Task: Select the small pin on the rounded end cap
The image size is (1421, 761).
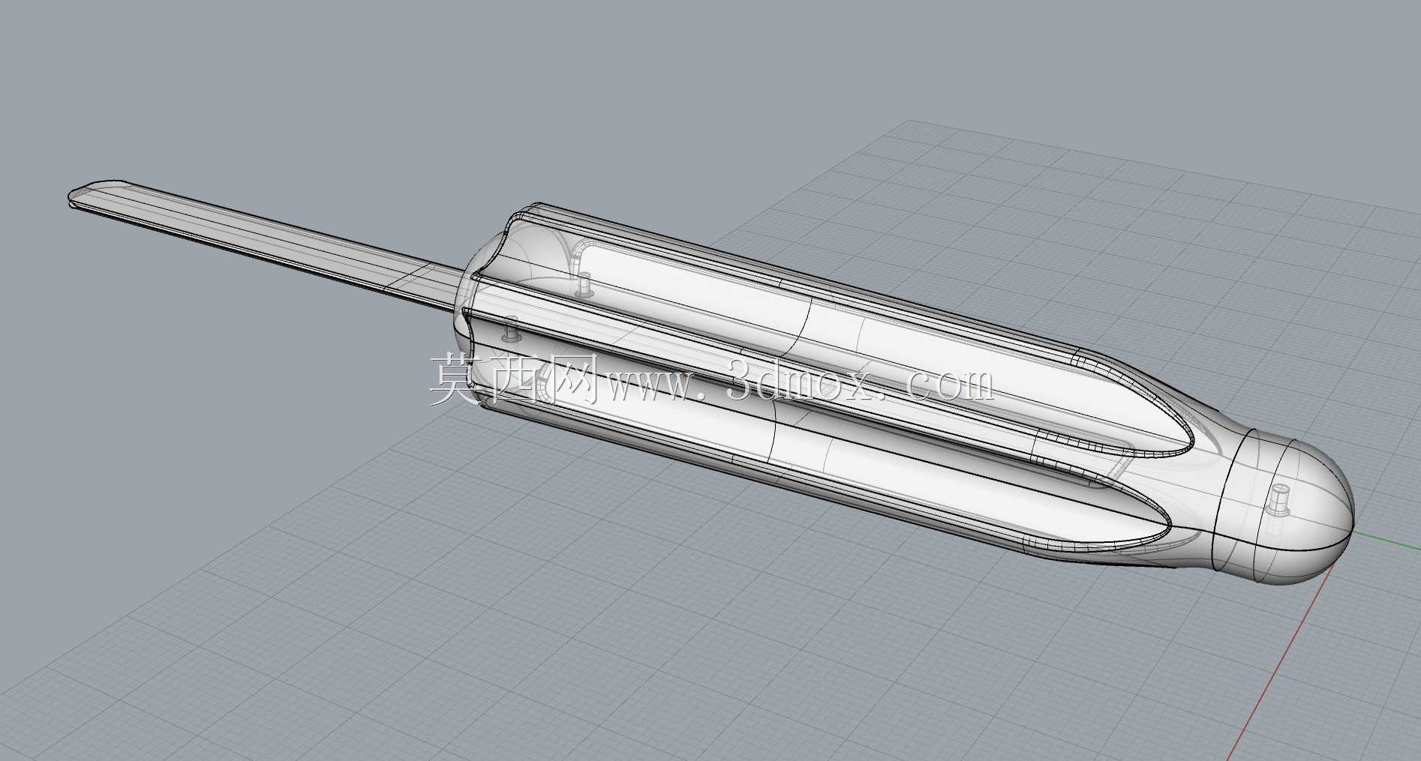Action: pos(1277,501)
